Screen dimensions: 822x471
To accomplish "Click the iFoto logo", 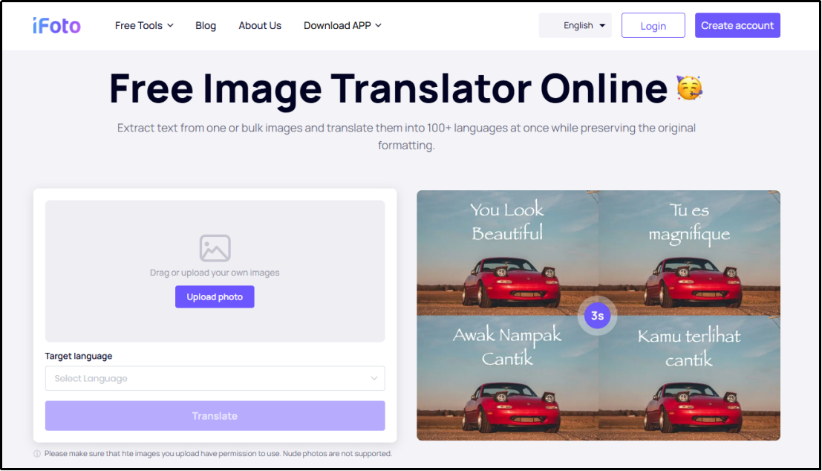I will (56, 25).
